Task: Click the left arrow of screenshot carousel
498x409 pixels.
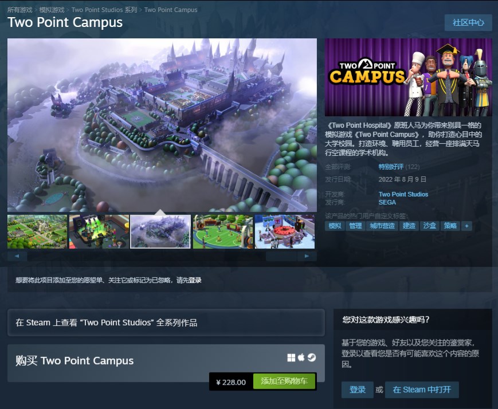Action: click(x=17, y=256)
